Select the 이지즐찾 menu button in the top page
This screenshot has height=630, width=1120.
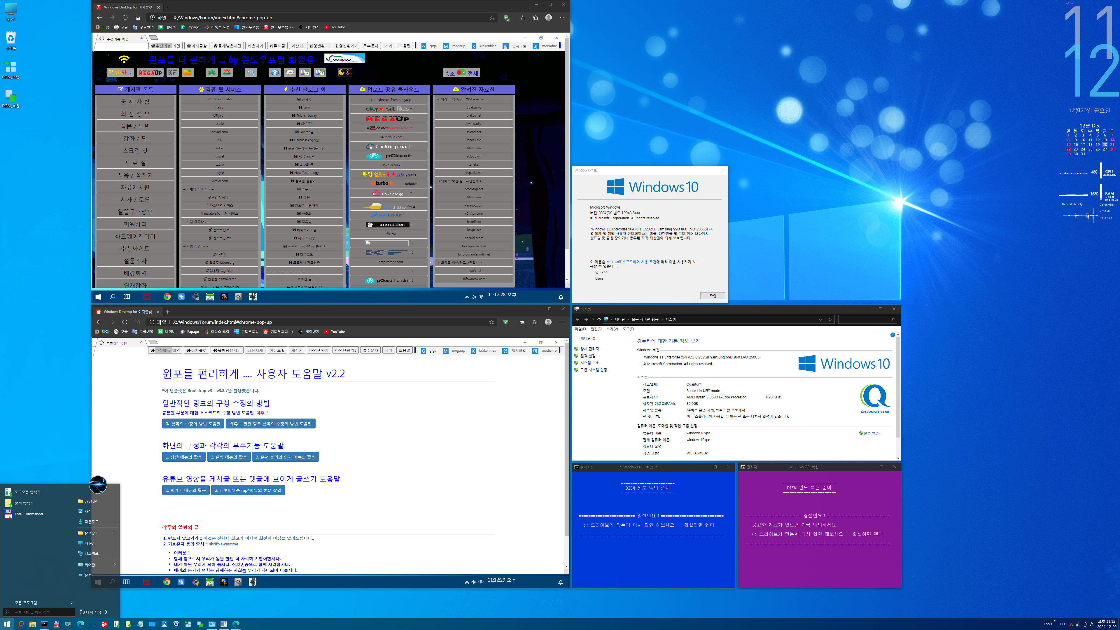[197, 46]
